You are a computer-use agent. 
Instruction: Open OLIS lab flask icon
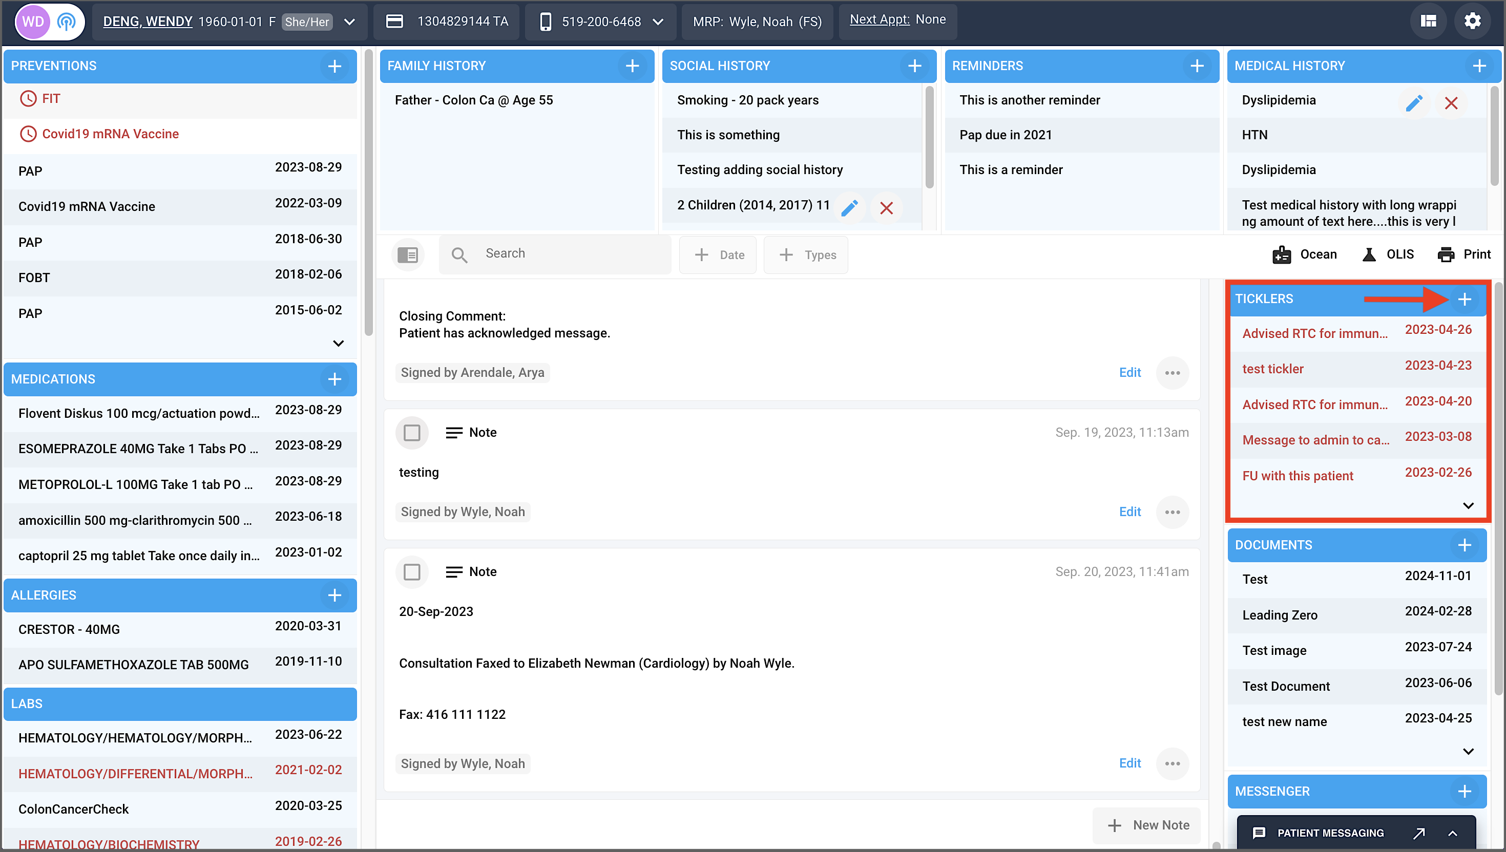pyautogui.click(x=1368, y=254)
